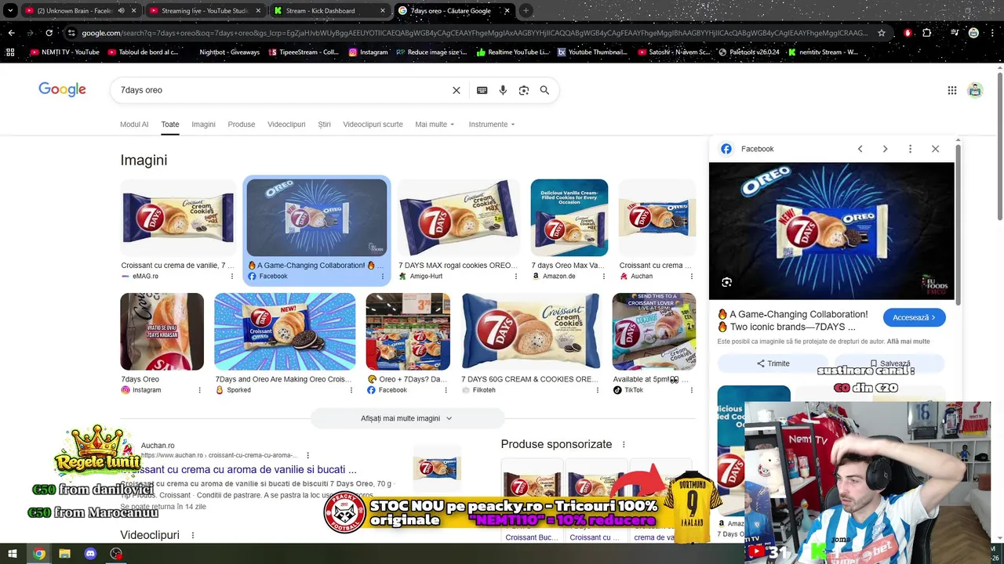This screenshot has height=564, width=1004.
Task: Open more options for Auchan.ro result
Action: (307, 455)
